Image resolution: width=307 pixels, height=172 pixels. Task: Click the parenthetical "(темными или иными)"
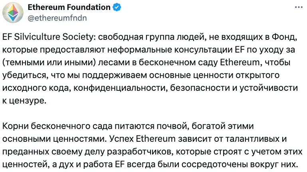point(49,63)
